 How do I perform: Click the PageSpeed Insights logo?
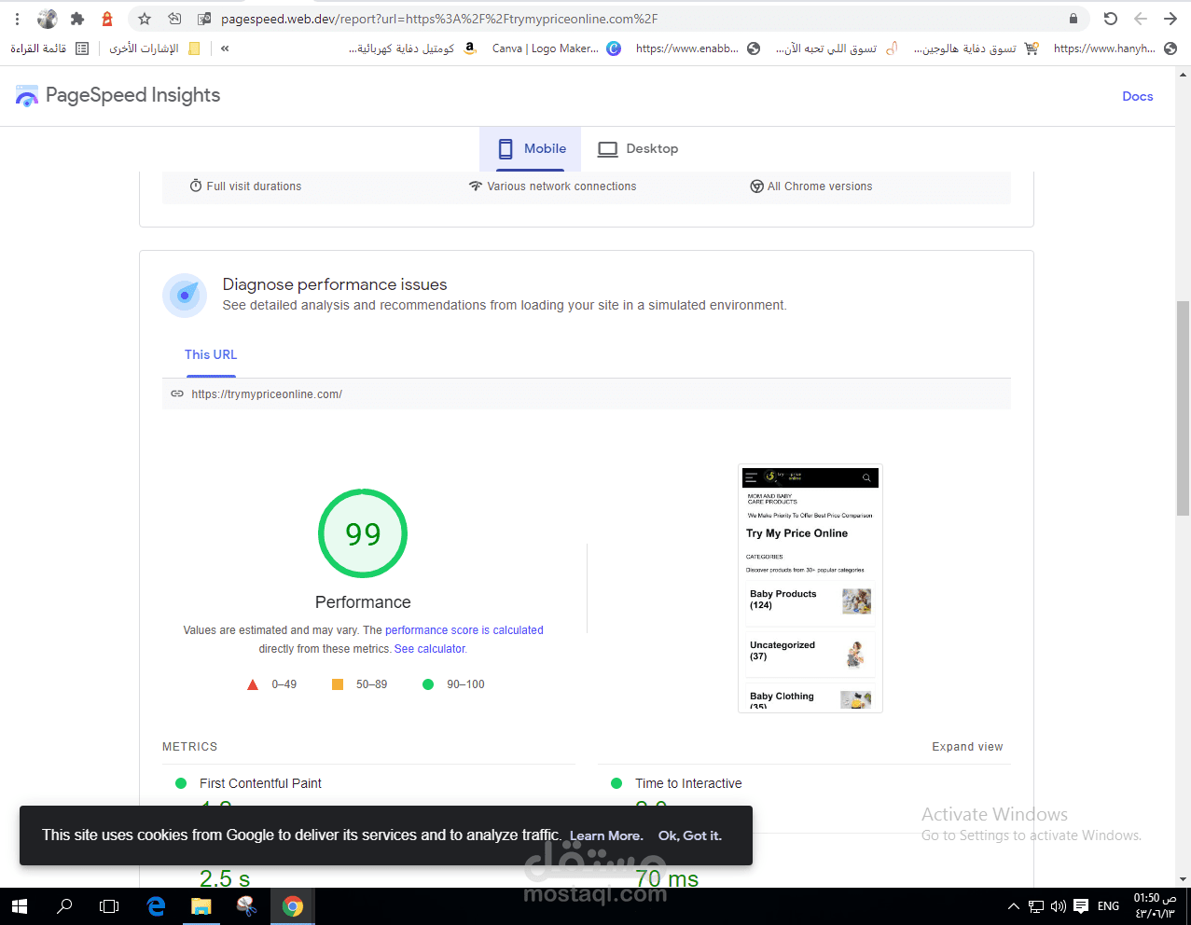(118, 95)
